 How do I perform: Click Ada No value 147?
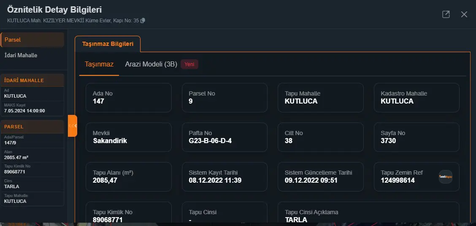98,101
